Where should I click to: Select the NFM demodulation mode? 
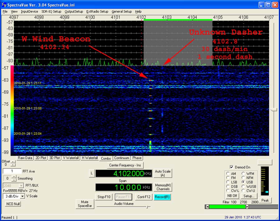pos(243,178)
